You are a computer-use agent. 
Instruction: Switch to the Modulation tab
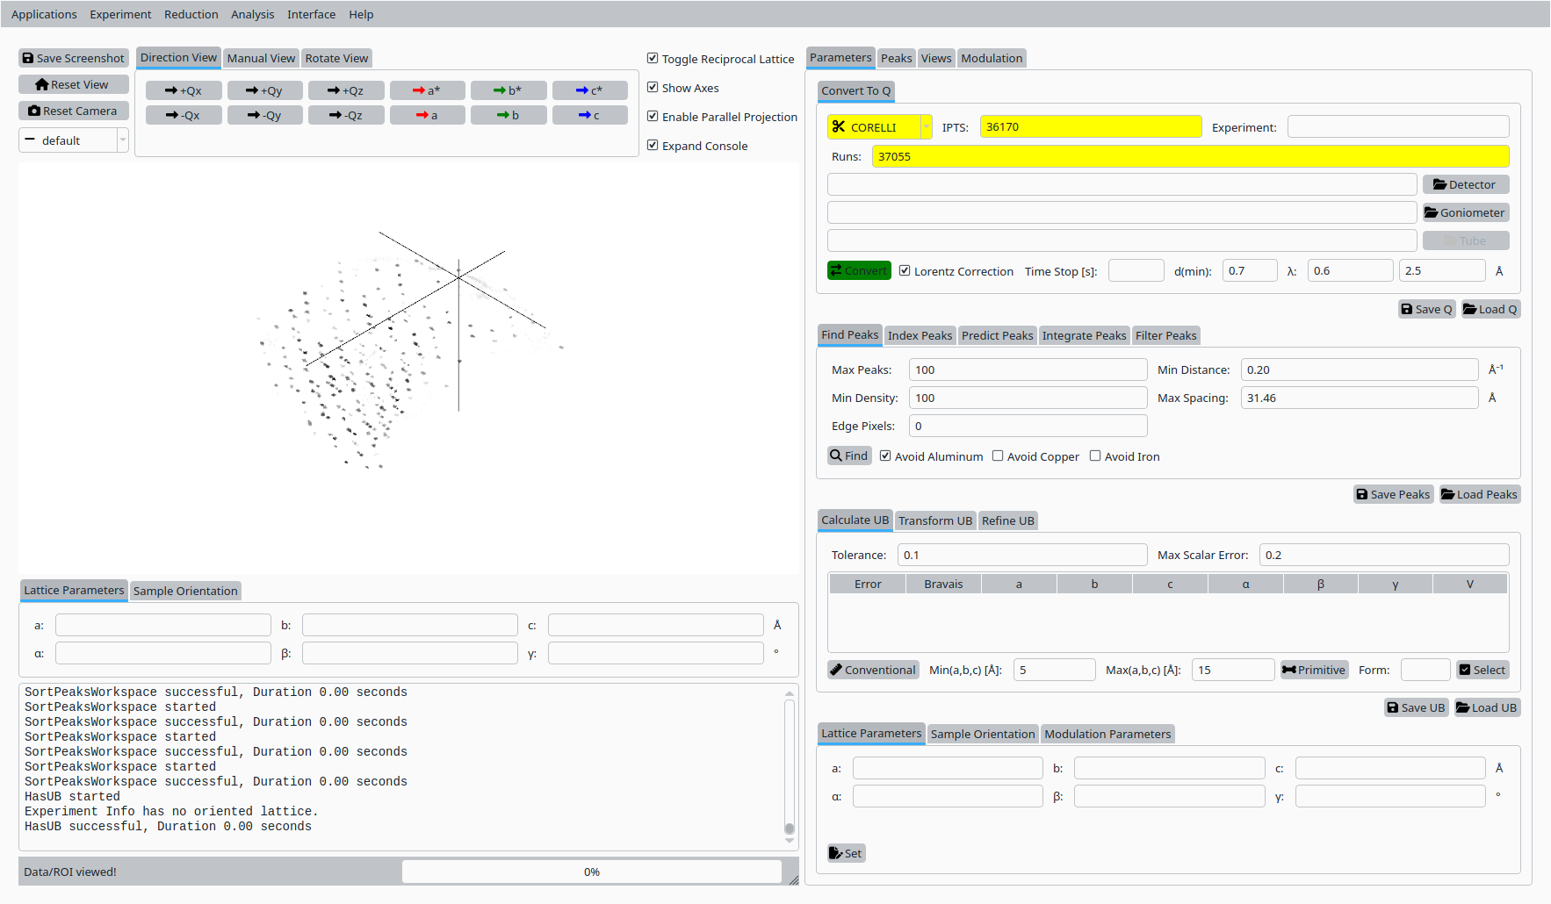click(992, 58)
